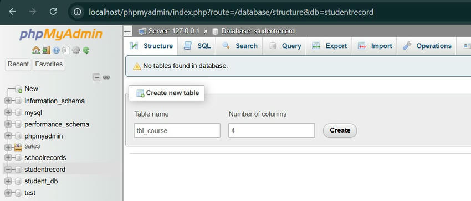Open the Operations tab
Viewport: 471px width, 201px height.
point(427,46)
